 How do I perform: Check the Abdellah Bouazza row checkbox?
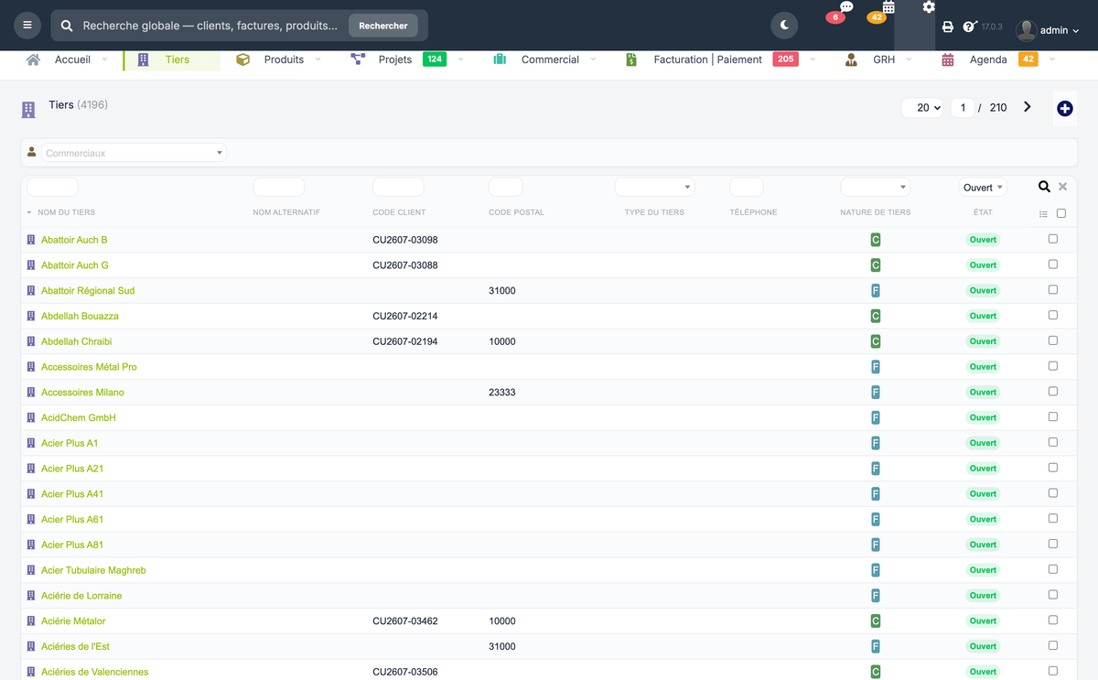tap(1053, 315)
